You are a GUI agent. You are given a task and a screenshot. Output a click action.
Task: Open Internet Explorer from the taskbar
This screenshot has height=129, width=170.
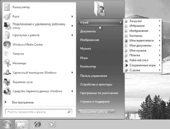point(37,124)
